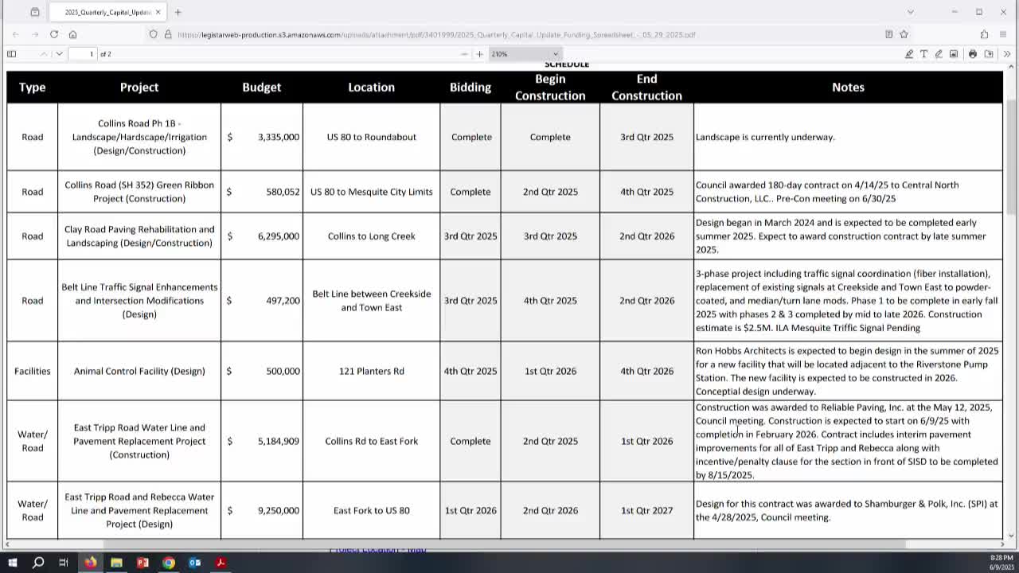
Task: Toggle reader view
Action: pos(889,34)
